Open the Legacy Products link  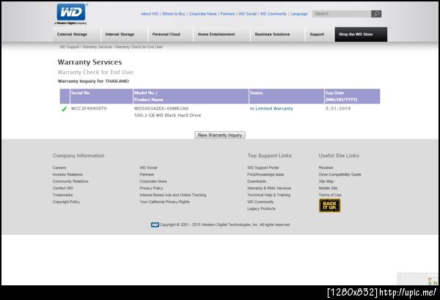pyautogui.click(x=261, y=208)
